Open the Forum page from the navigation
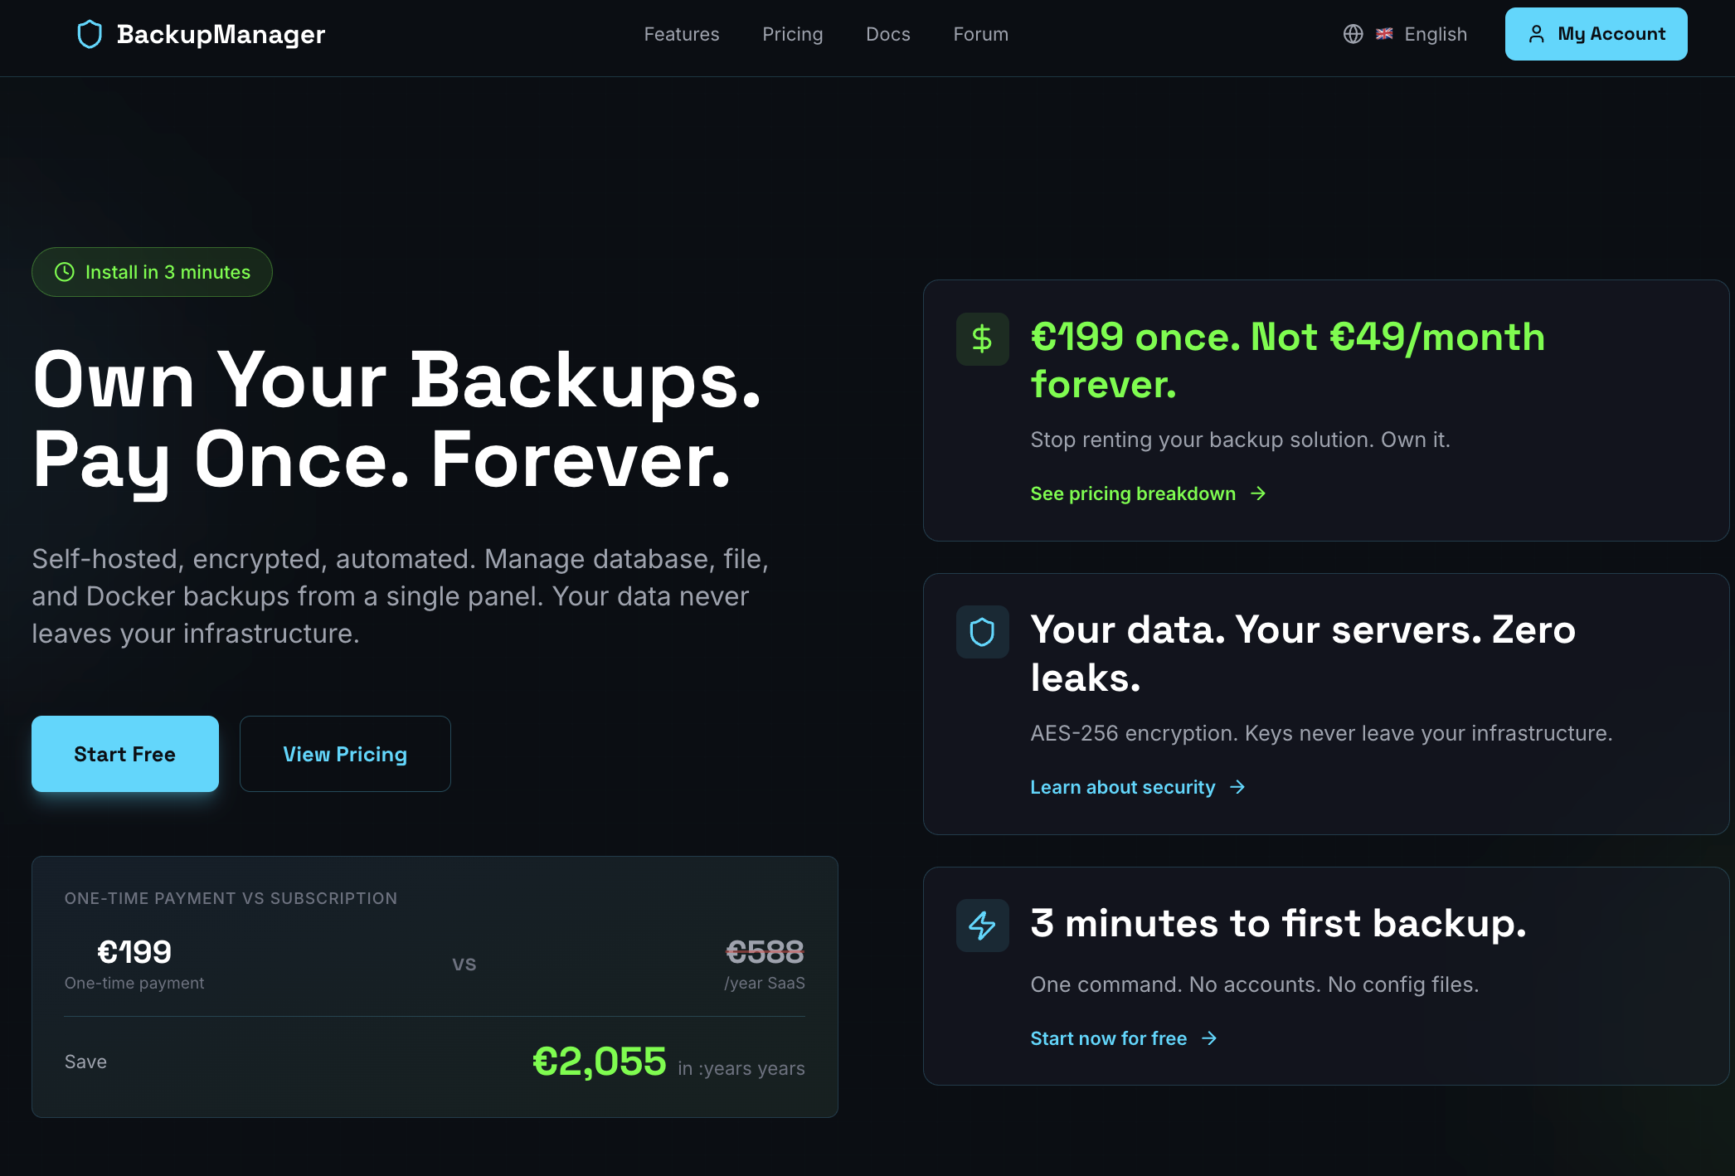The width and height of the screenshot is (1735, 1176). coord(980,34)
